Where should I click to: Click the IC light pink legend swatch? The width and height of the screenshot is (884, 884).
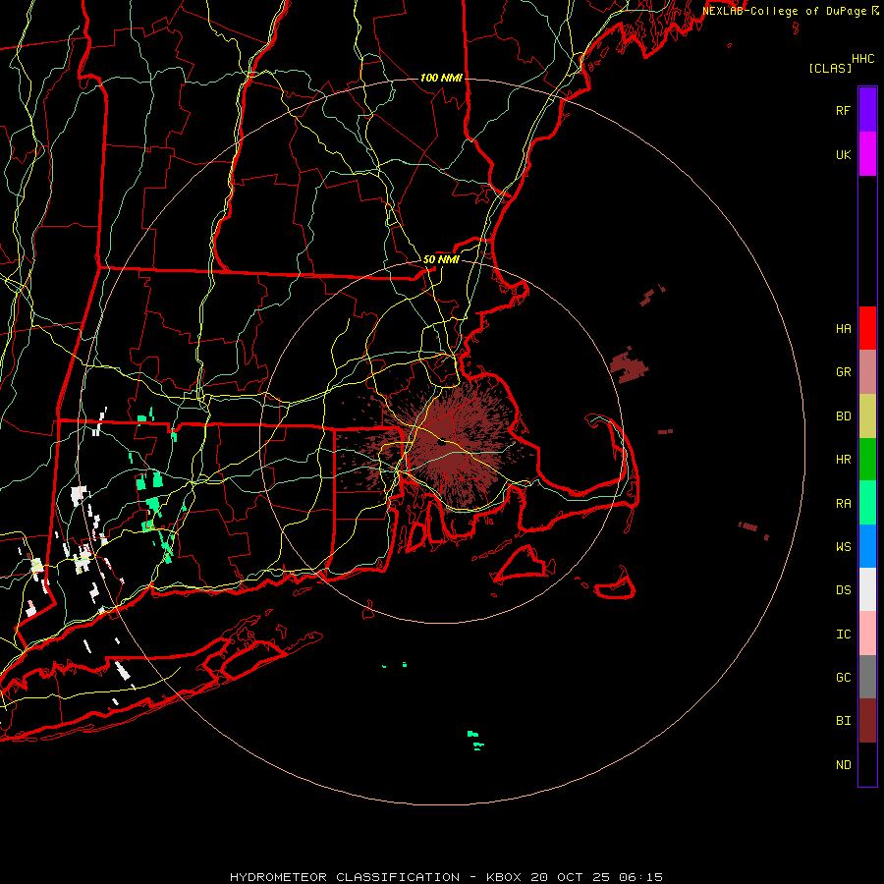[x=867, y=634]
